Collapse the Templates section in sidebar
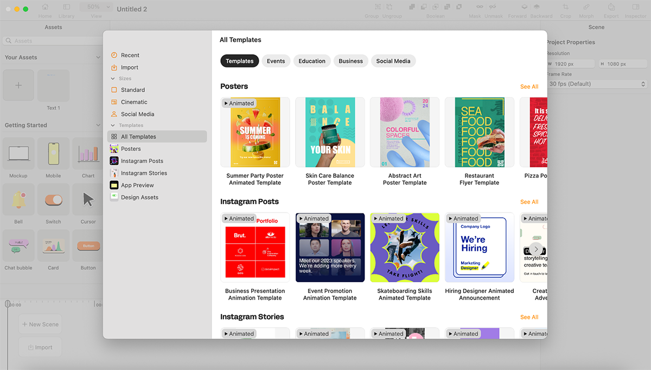Image resolution: width=651 pixels, height=370 pixels. (x=113, y=125)
